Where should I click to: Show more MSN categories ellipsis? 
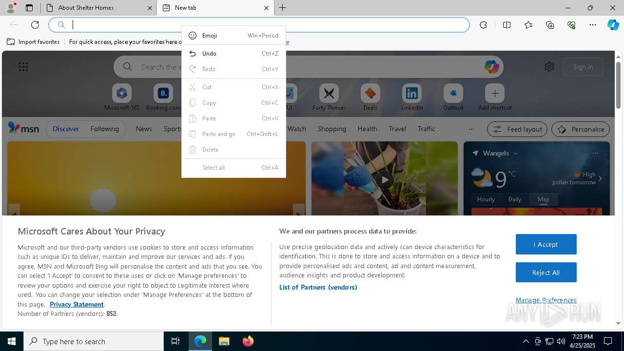click(471, 129)
